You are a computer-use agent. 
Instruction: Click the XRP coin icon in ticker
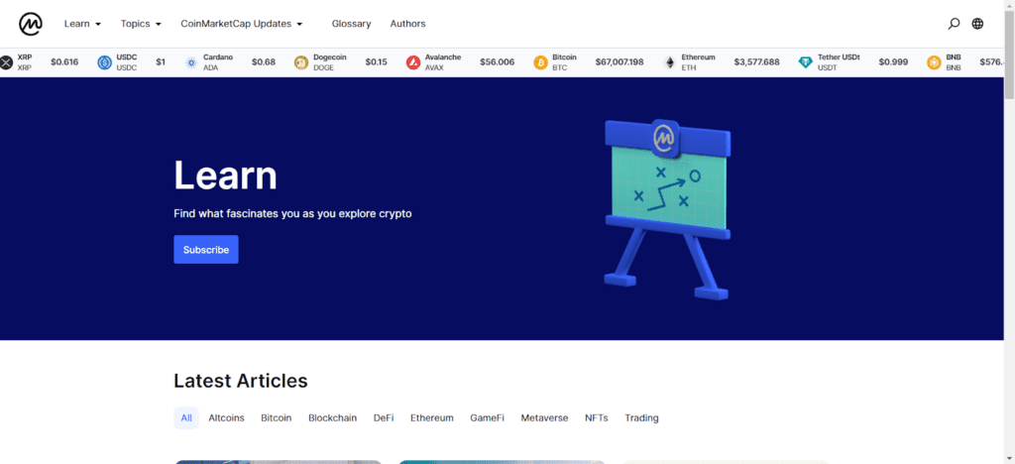tap(7, 62)
